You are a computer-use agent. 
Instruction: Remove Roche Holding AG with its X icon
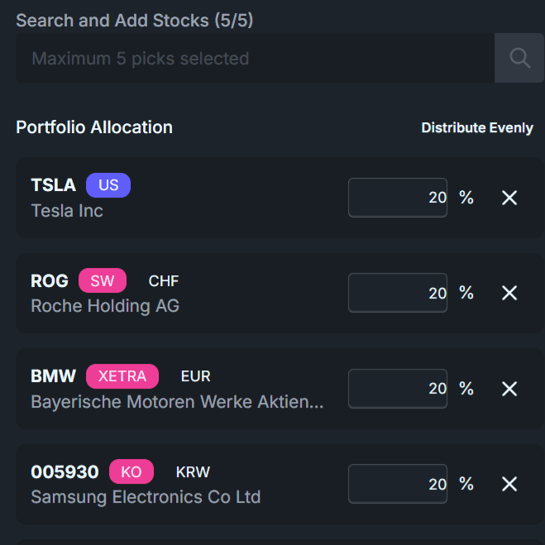509,293
